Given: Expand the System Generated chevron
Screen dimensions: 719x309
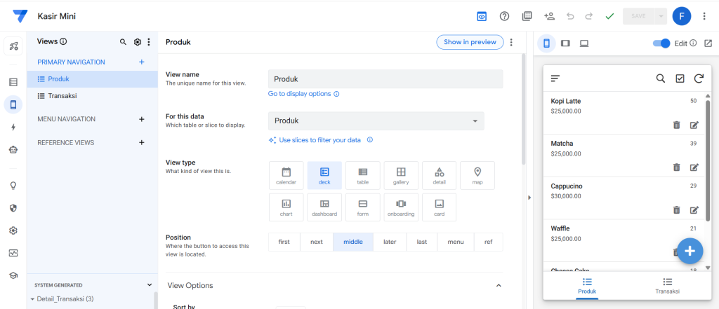Looking at the screenshot, I should pyautogui.click(x=150, y=284).
